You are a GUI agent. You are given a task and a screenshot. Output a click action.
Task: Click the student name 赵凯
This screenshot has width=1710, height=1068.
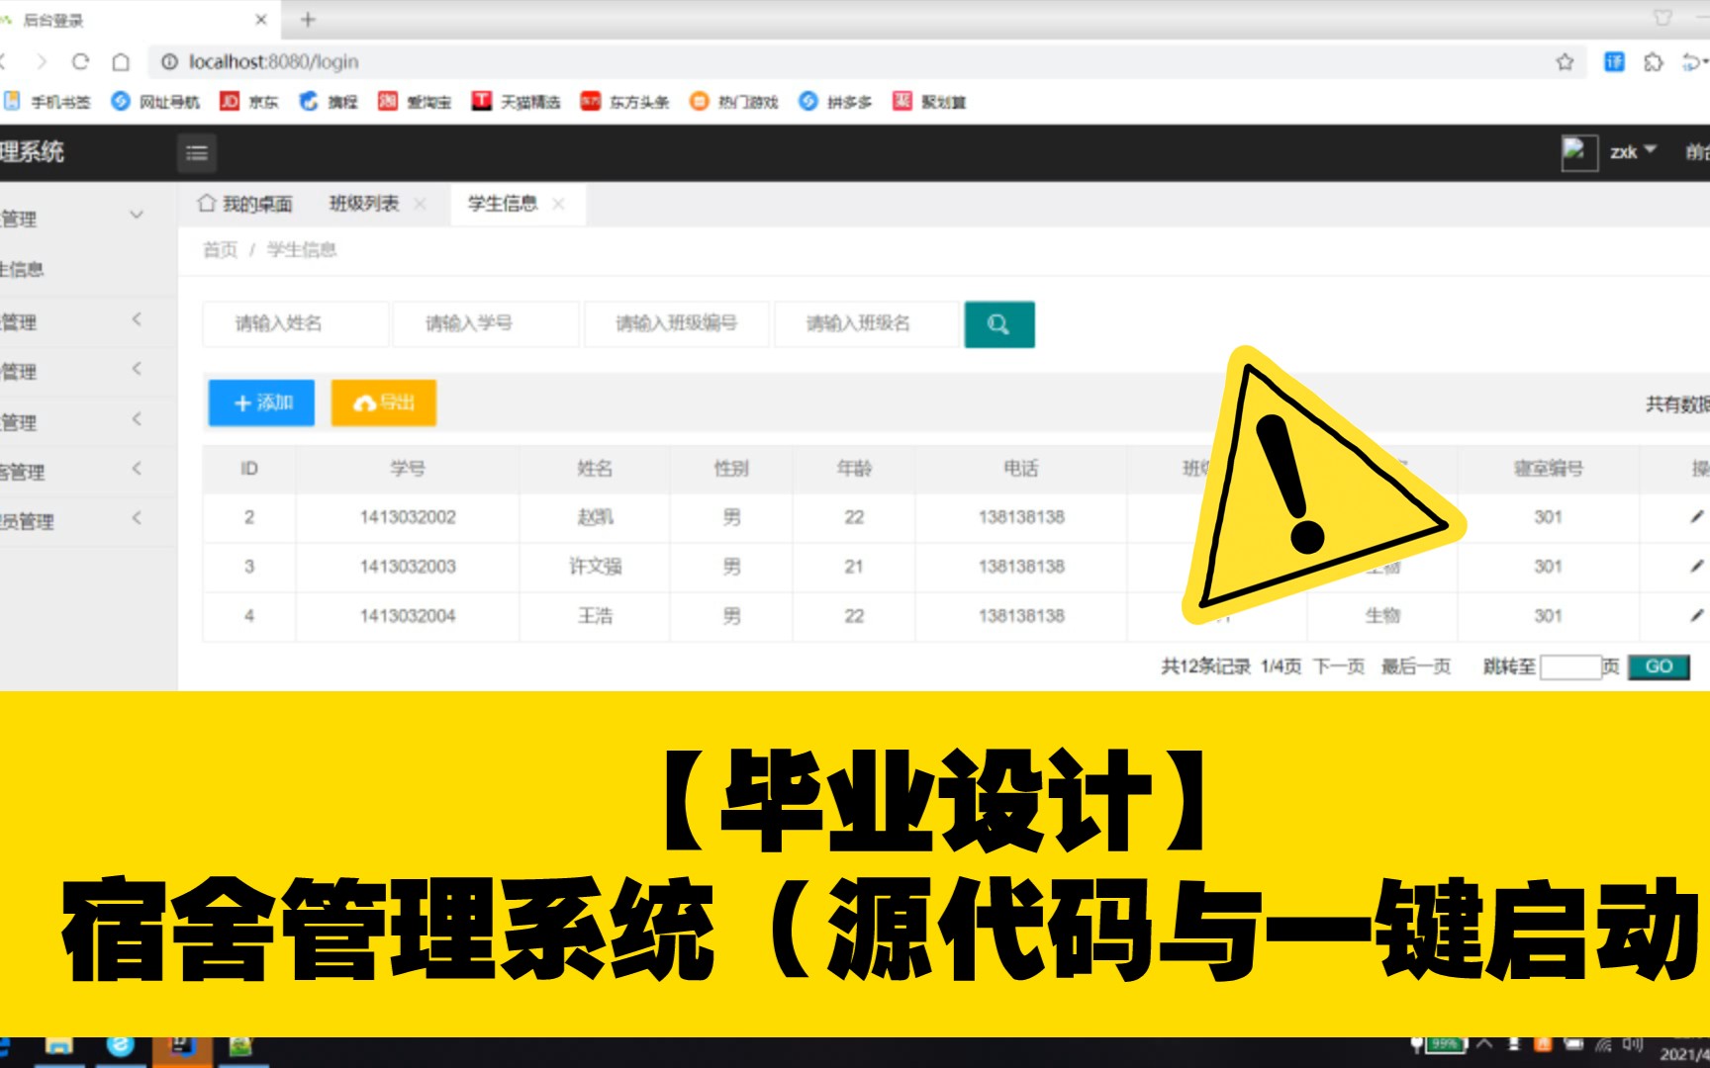[x=596, y=517]
